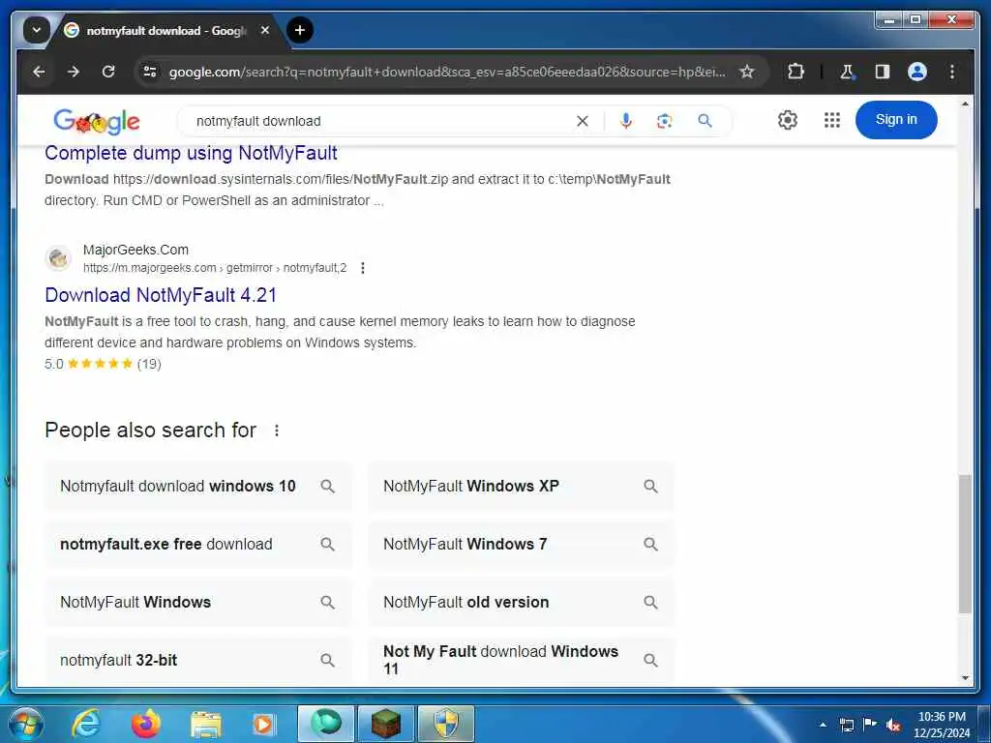View site information icon in address bar

pyautogui.click(x=150, y=72)
